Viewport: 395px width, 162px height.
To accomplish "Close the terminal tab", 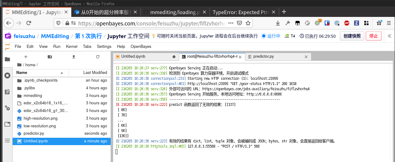I will pyautogui.click(x=240, y=57).
